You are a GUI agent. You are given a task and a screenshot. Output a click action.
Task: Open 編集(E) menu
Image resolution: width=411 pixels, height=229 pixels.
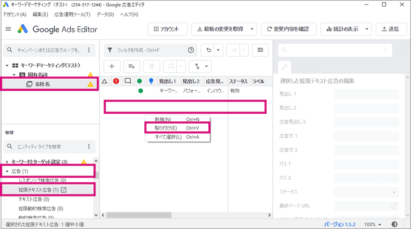coord(40,14)
